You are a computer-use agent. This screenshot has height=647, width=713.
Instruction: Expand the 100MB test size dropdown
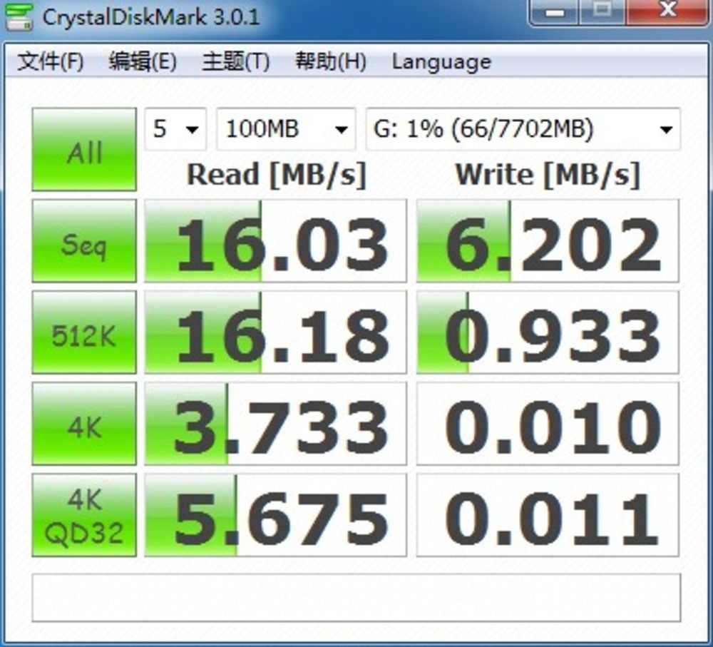pyautogui.click(x=286, y=129)
